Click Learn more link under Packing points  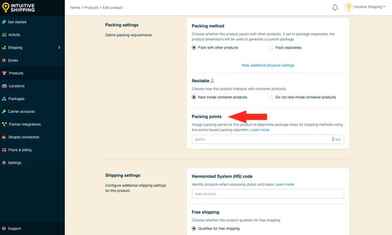point(260,130)
